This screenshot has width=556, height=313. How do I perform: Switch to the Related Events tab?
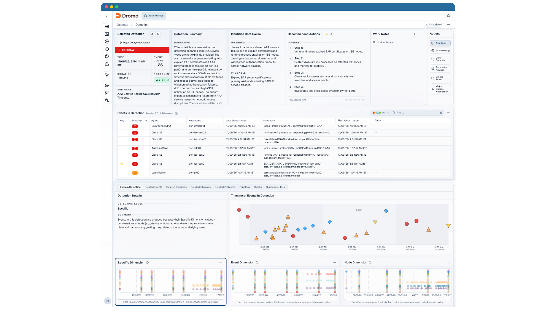153,187
